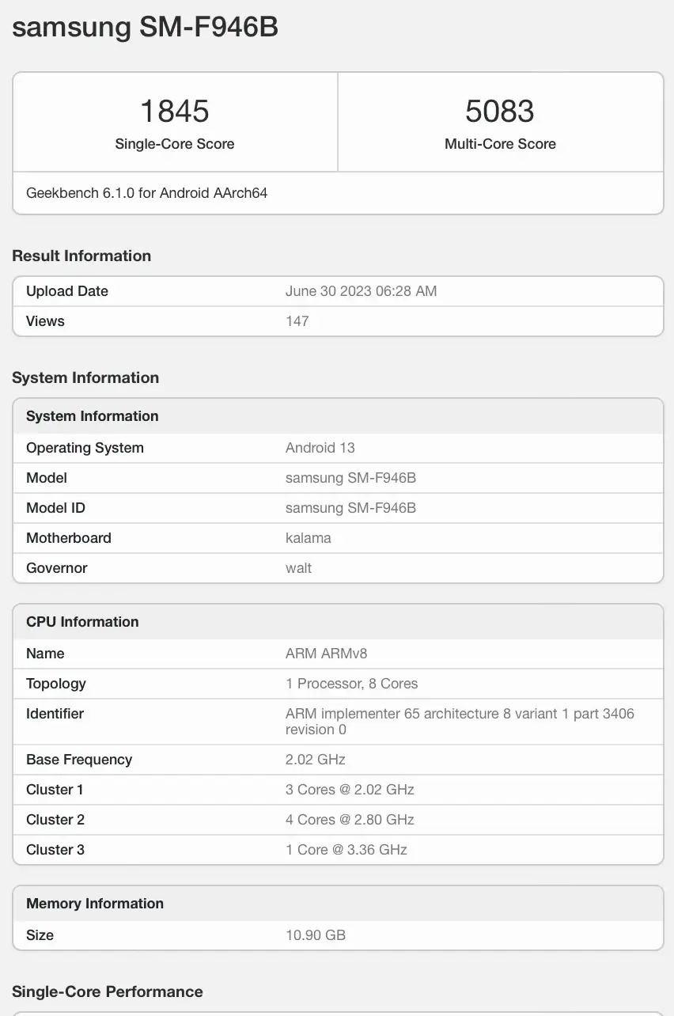
Task: Select Cluster 2 value 4 Cores @ 2.80 GHz
Action: (x=350, y=820)
